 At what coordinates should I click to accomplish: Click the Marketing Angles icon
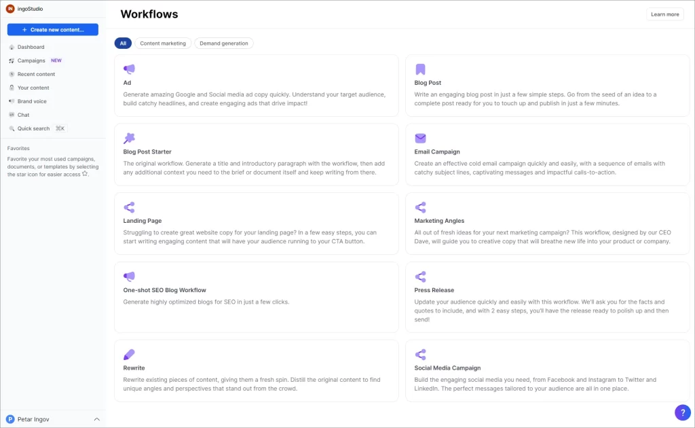tap(420, 207)
